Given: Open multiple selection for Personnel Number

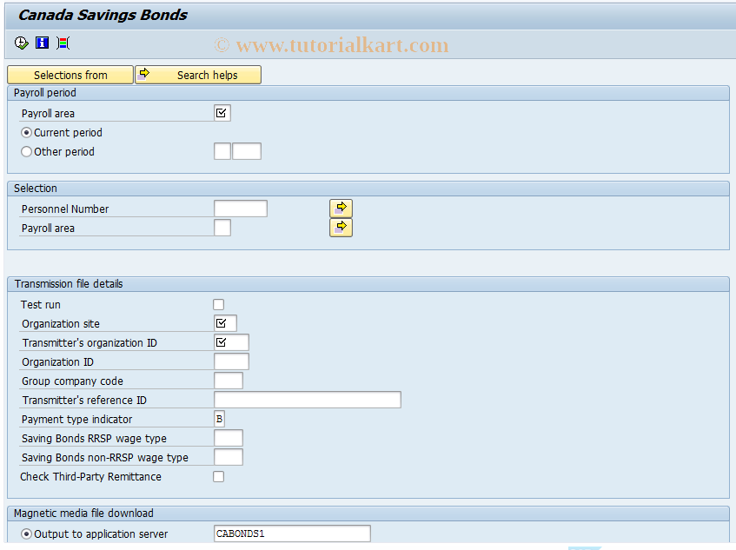Looking at the screenshot, I should pyautogui.click(x=341, y=209).
